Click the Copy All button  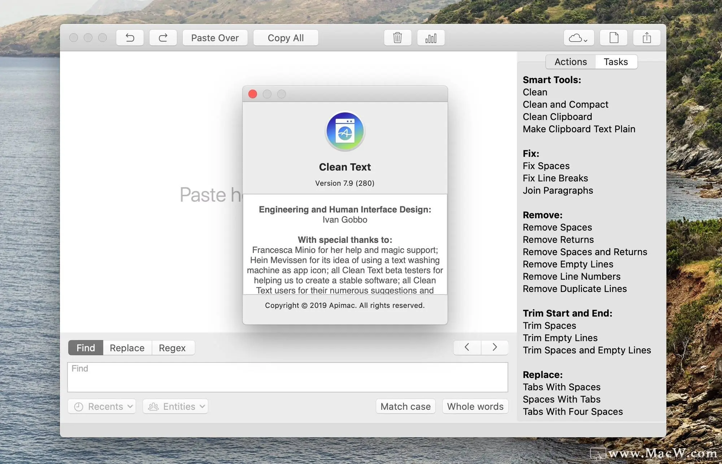(286, 38)
